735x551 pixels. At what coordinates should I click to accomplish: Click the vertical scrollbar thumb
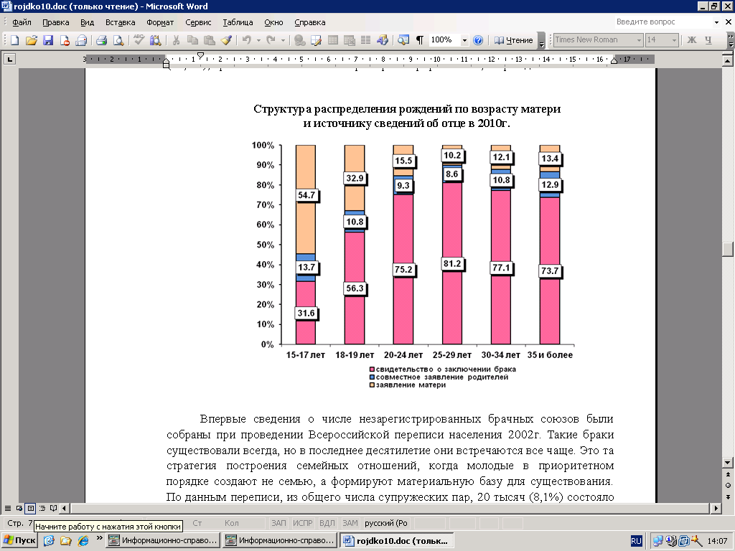click(728, 249)
